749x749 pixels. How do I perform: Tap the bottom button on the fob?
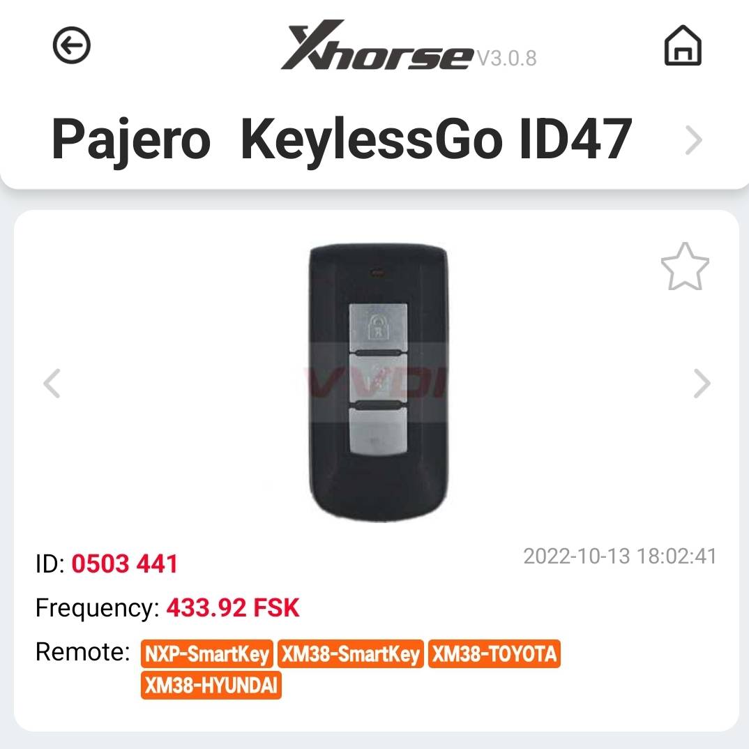tap(378, 432)
